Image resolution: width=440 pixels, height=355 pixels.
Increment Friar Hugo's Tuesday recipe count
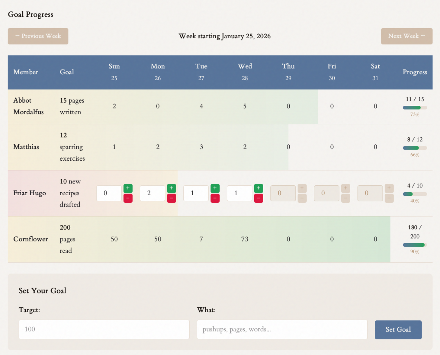[215, 188]
